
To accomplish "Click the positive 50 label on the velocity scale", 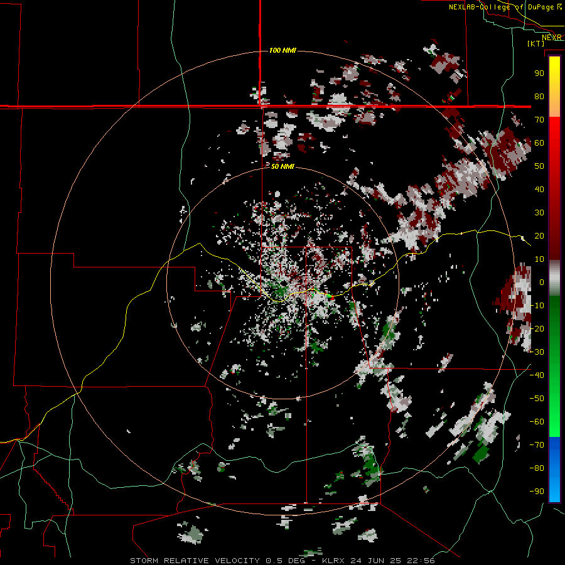I will tap(539, 166).
